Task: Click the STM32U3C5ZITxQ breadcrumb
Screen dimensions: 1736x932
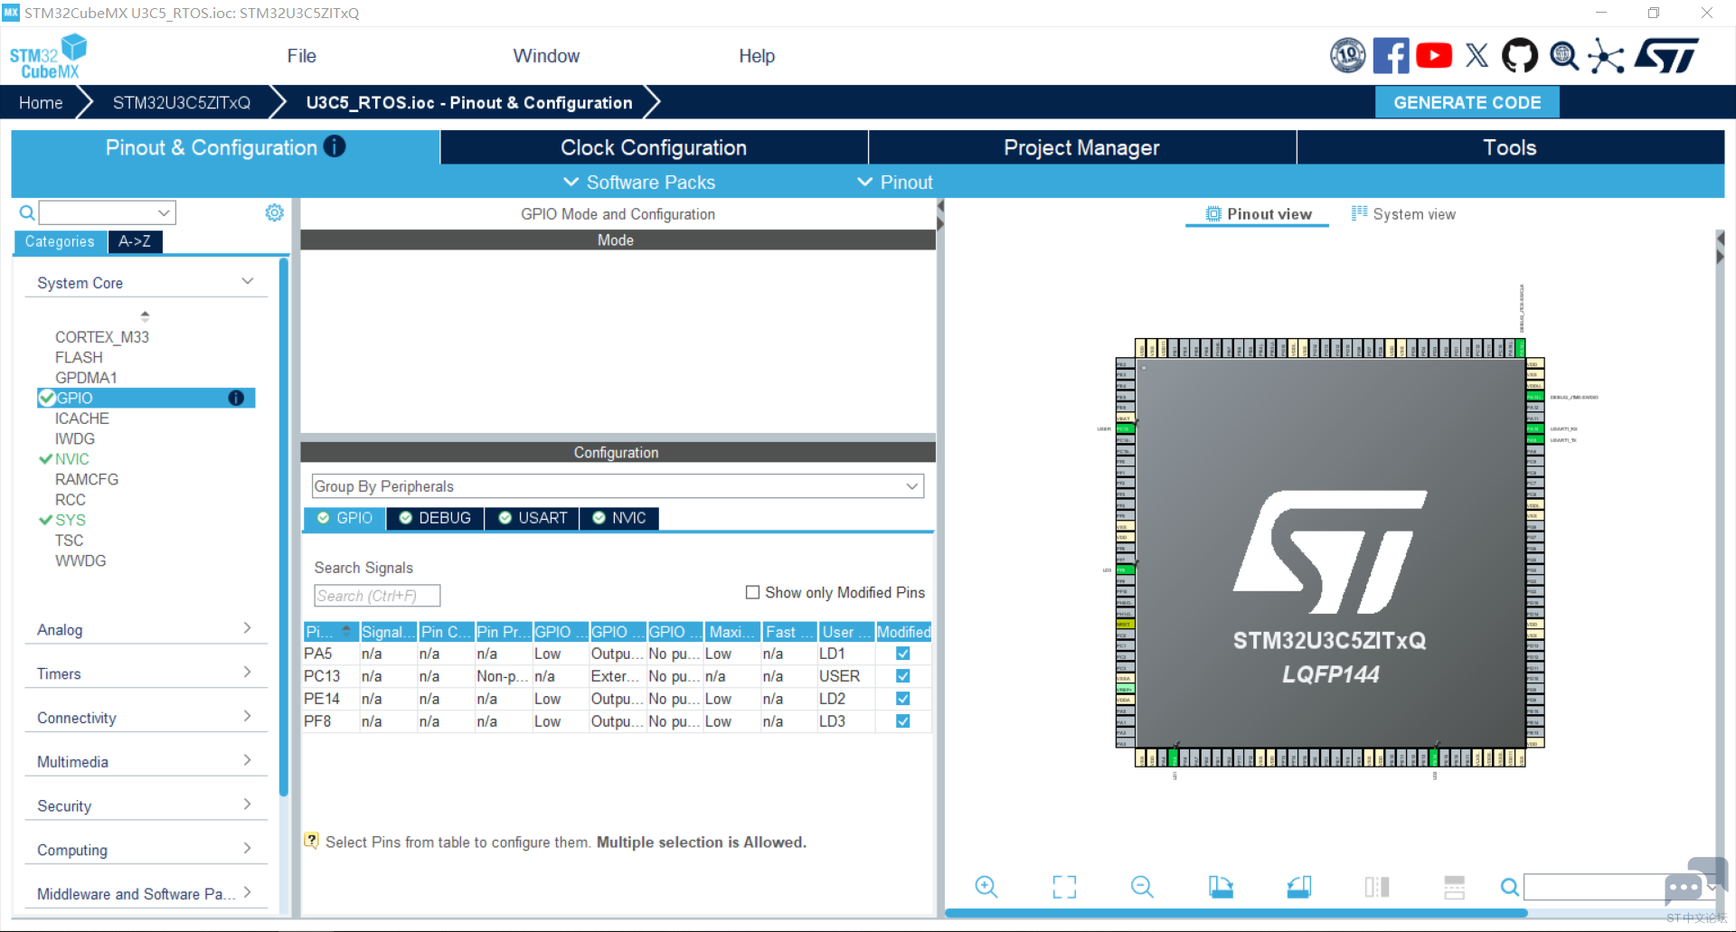Action: (182, 102)
